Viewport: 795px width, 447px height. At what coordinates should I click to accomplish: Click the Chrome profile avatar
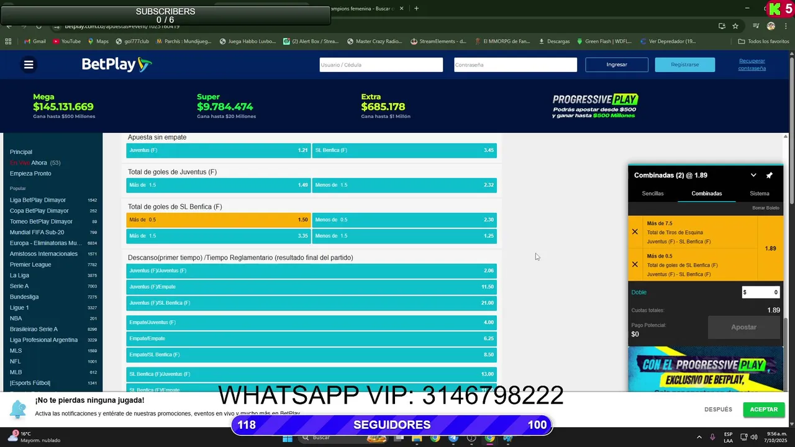pos(771,26)
